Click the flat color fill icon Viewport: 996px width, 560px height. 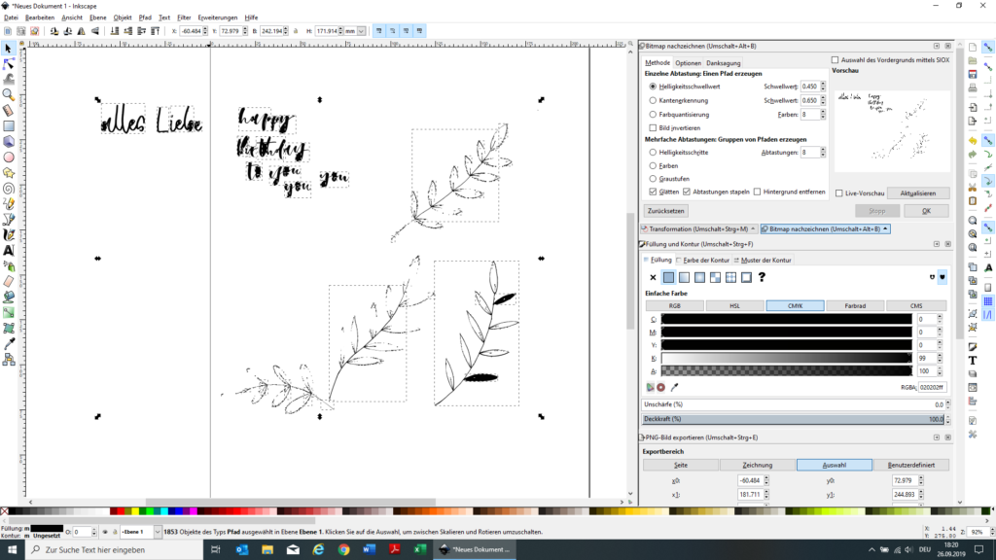coord(668,277)
